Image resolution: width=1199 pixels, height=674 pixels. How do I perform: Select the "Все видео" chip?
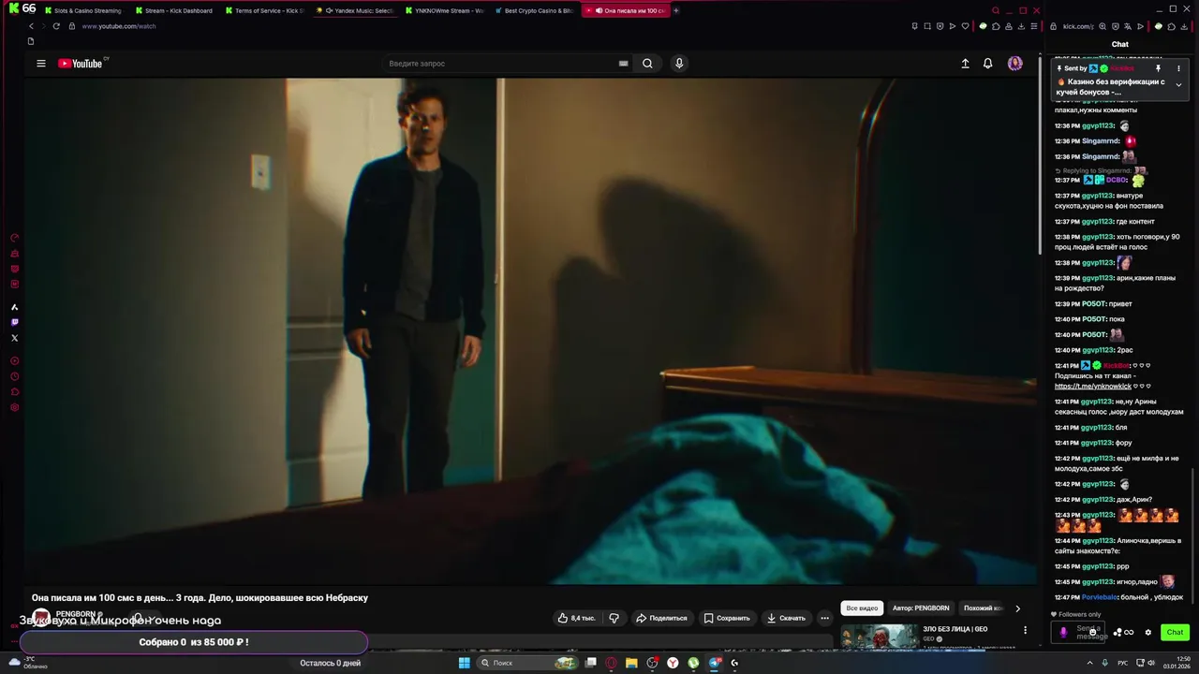[x=862, y=608]
